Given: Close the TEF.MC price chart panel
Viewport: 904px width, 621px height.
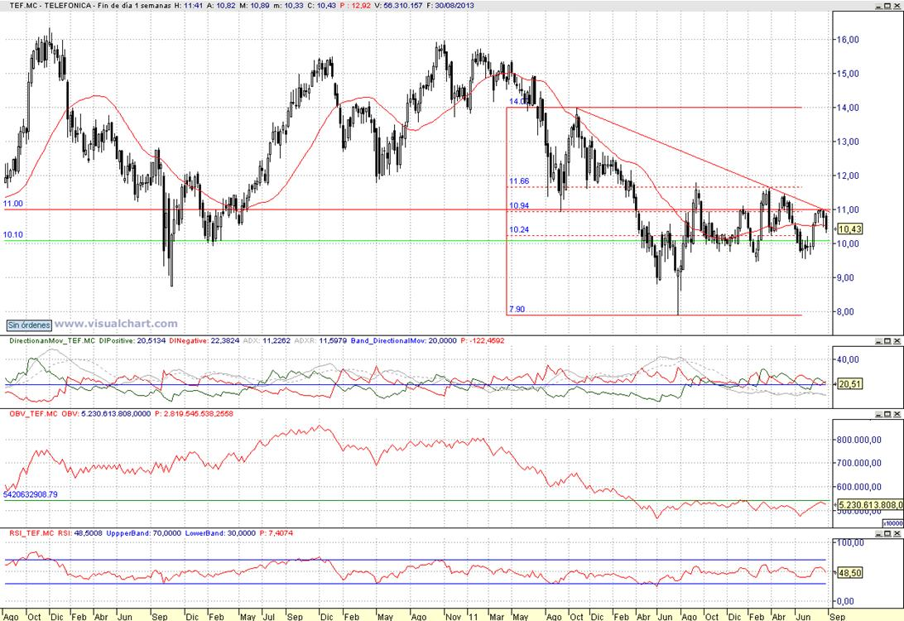Looking at the screenshot, I should [897, 5].
